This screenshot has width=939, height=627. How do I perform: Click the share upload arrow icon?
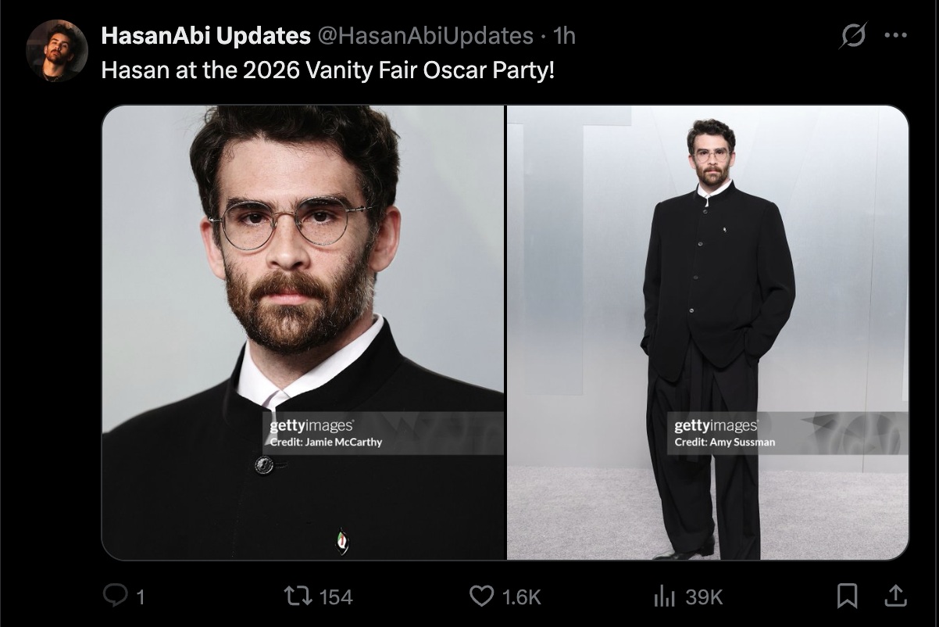(894, 596)
